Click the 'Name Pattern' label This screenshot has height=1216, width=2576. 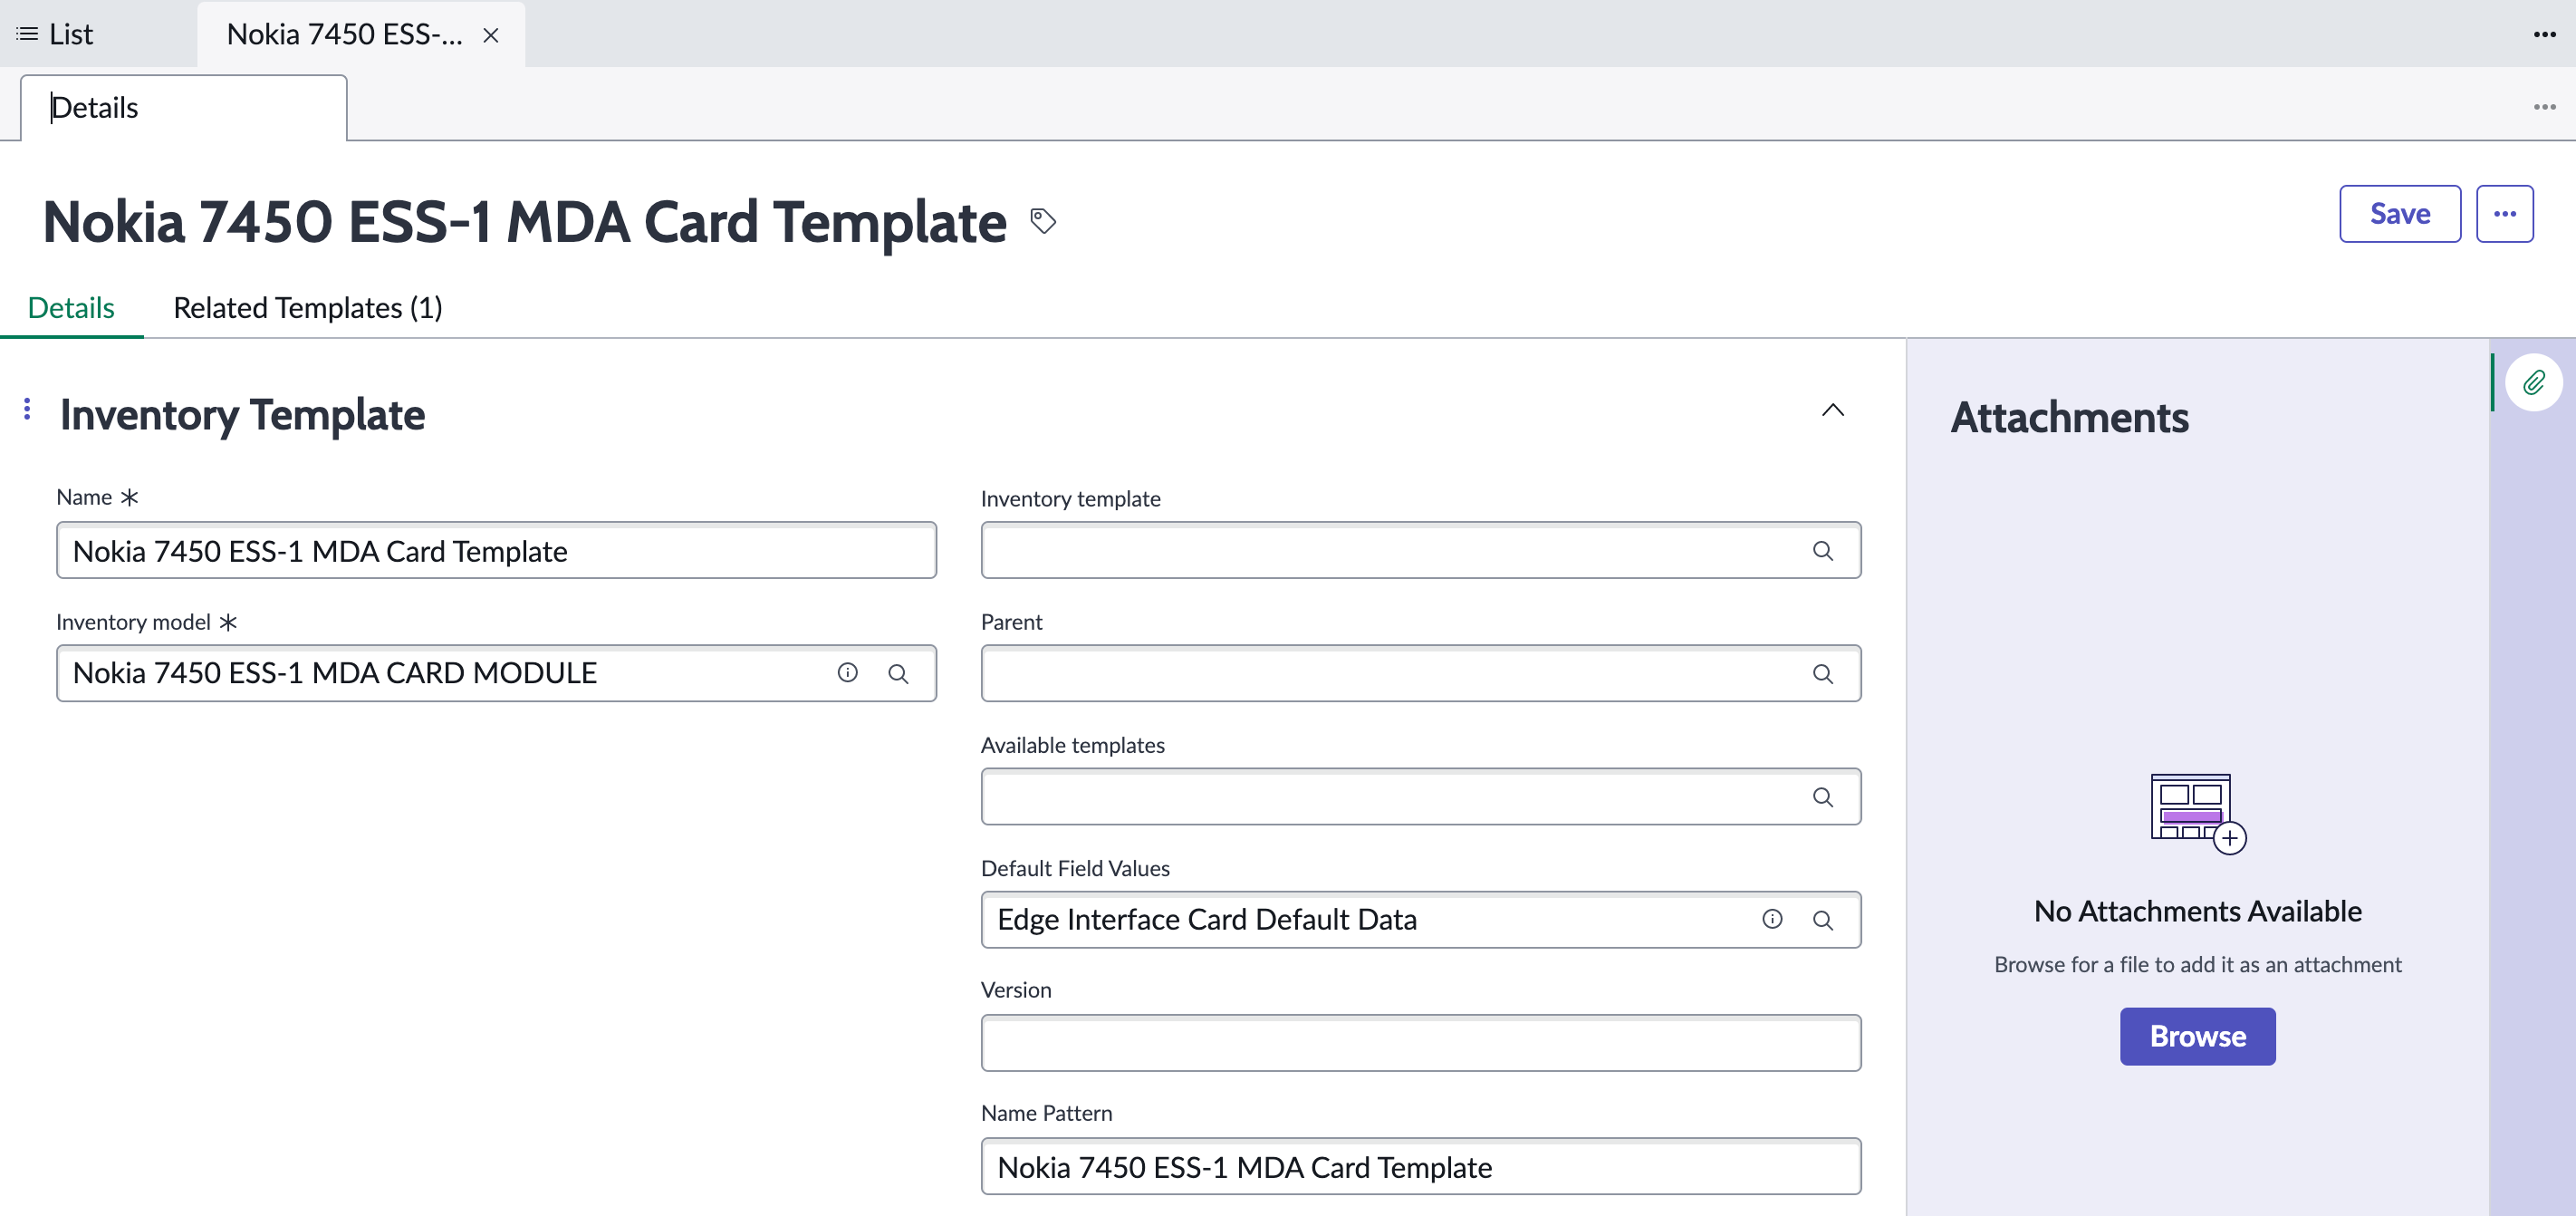coord(1046,1113)
